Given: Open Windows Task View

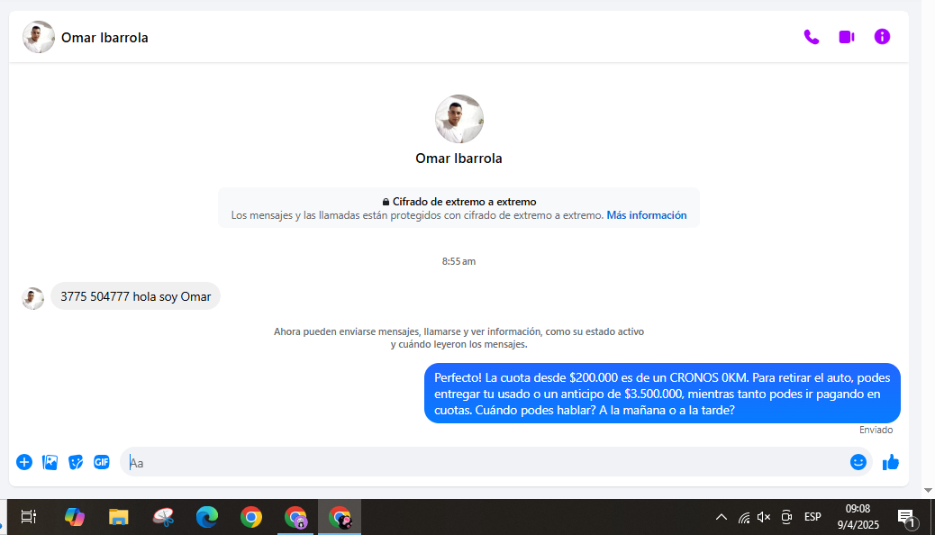Looking at the screenshot, I should click(x=29, y=516).
